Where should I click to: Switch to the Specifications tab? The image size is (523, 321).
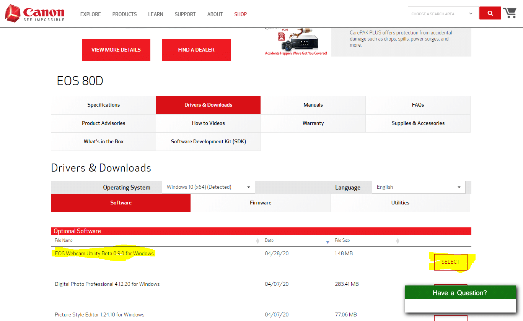coord(104,105)
